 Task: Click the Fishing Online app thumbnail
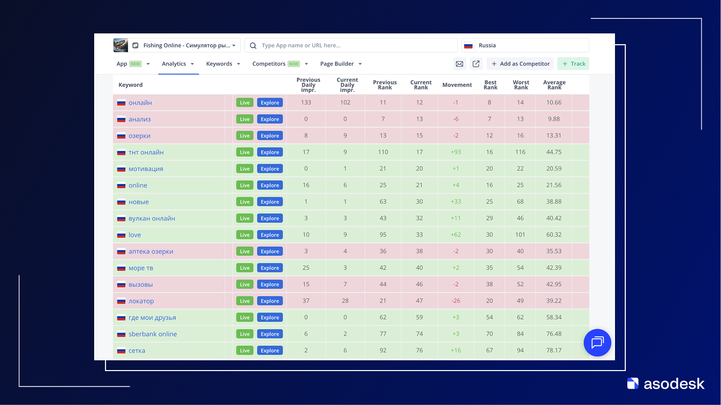pyautogui.click(x=120, y=45)
